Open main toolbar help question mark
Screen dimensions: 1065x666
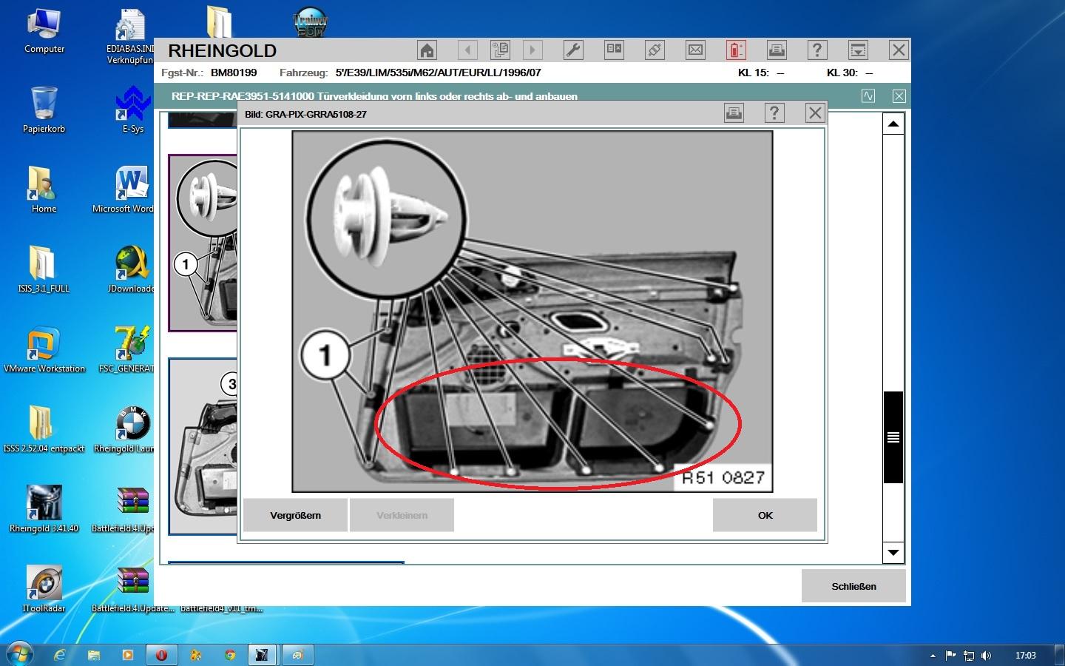coord(816,50)
